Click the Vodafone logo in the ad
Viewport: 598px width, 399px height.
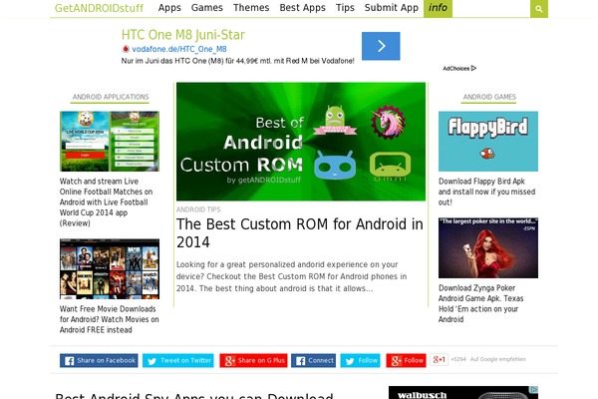click(x=126, y=49)
